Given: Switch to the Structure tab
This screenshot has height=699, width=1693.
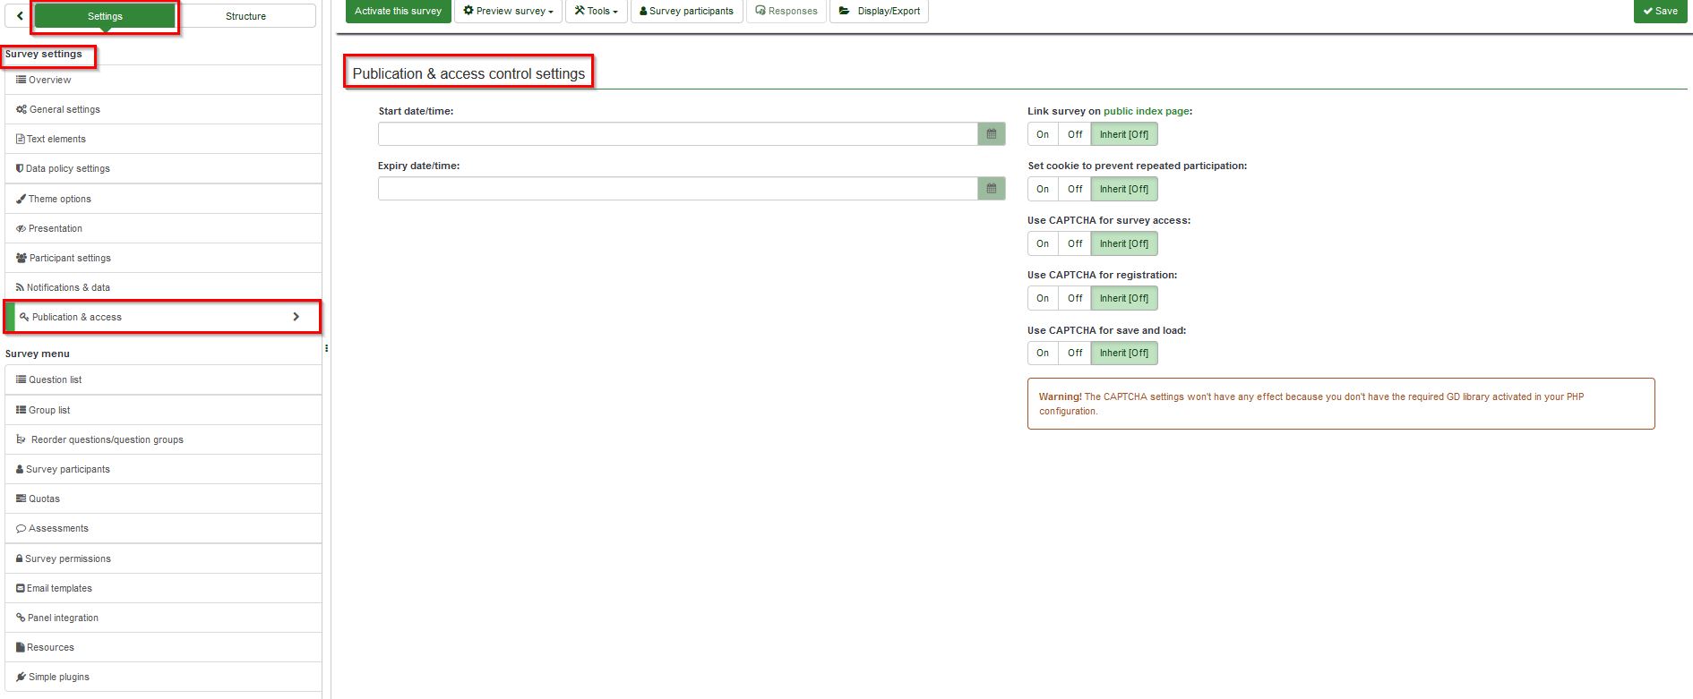Looking at the screenshot, I should pos(245,16).
